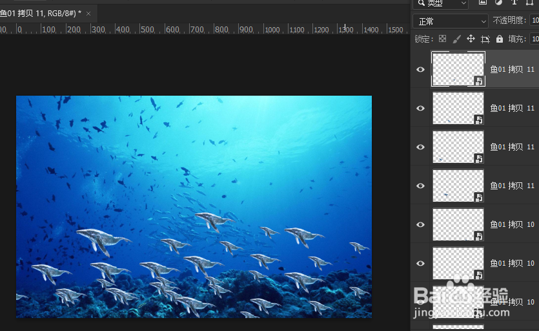Hide the second 鱼01 拷贝 10 layer
This screenshot has width=539, height=331.
click(420, 264)
